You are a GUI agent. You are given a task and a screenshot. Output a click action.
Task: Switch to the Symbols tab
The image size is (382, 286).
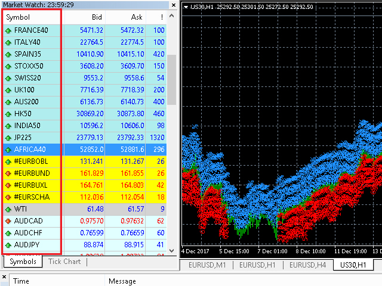pos(23,262)
